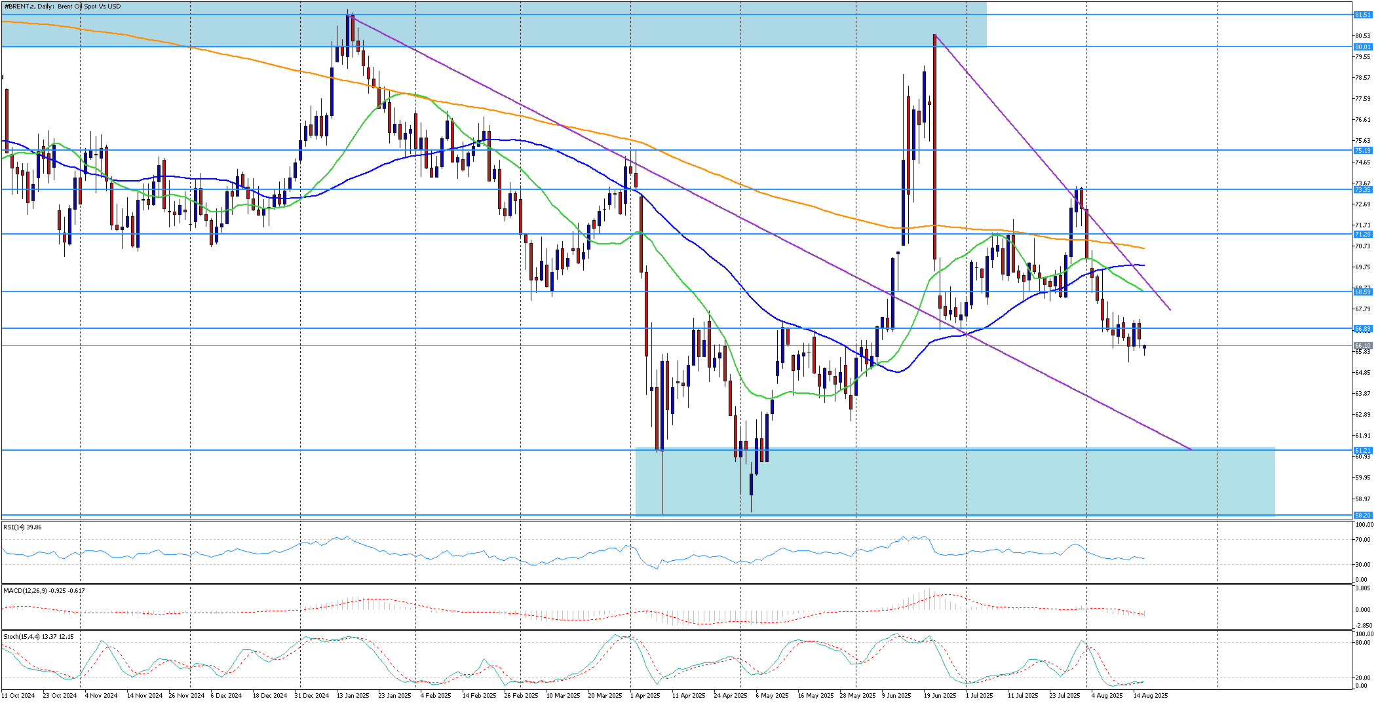Click the 18 Dec 2024 date label
This screenshot has width=1380, height=703.
[x=269, y=695]
